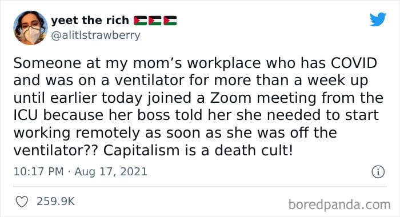
Task: Select the Aug 17, 2021 date
Action: (111, 171)
